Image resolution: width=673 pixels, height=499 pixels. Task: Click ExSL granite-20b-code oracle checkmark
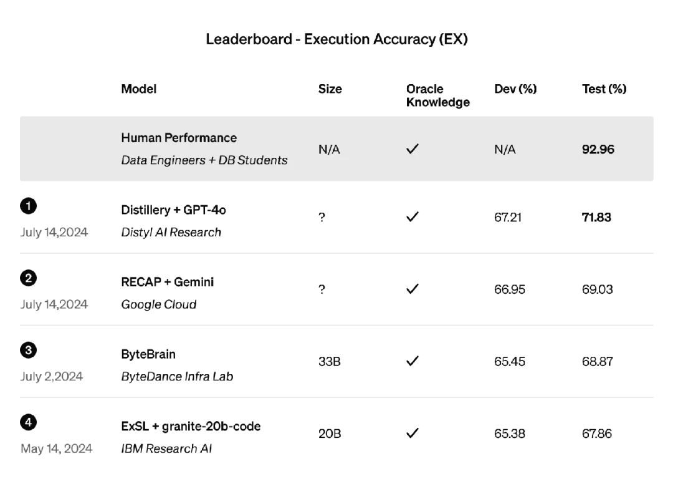pyautogui.click(x=412, y=433)
